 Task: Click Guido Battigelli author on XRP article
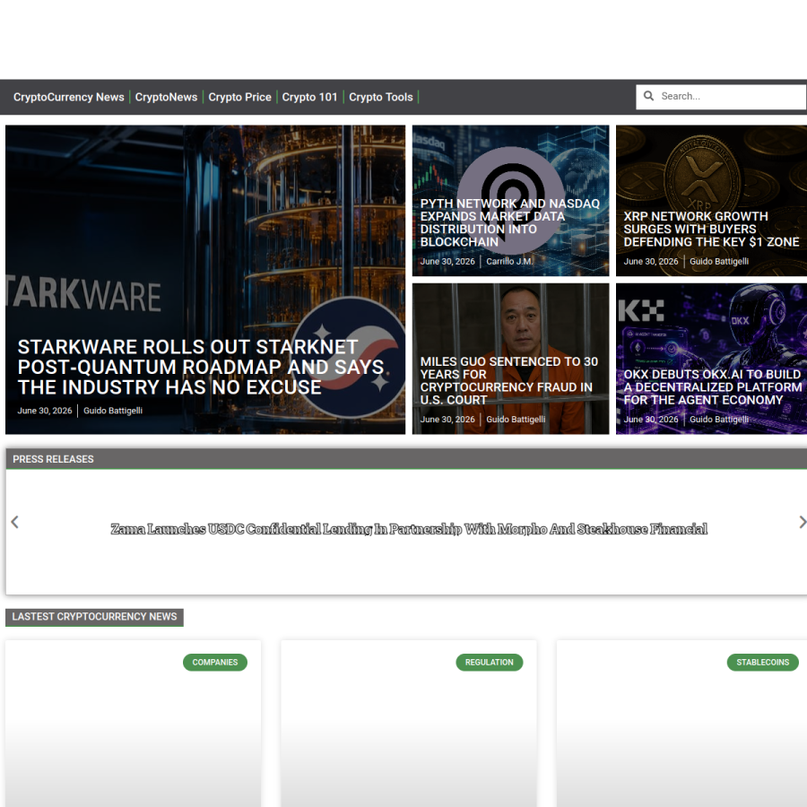point(718,262)
